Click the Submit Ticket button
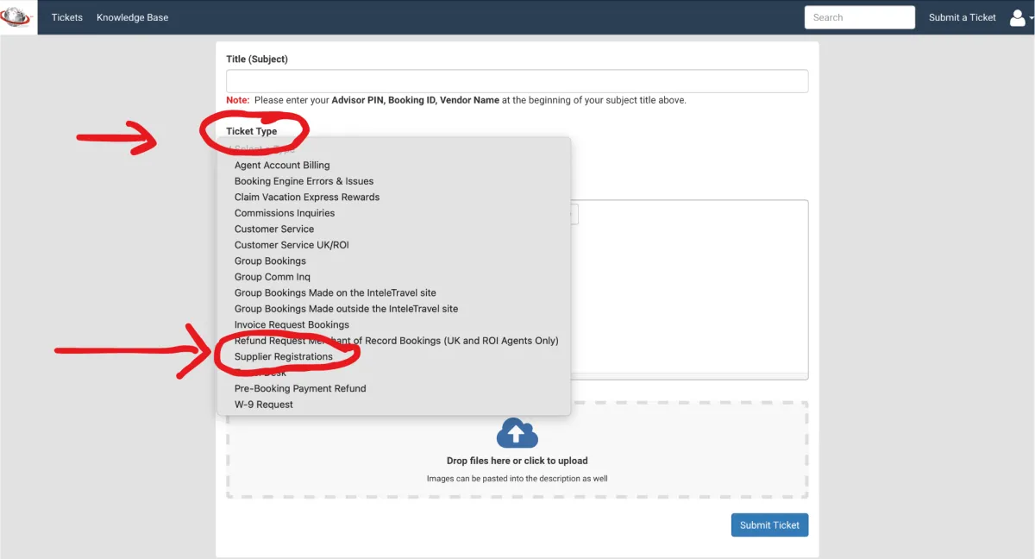 pyautogui.click(x=770, y=524)
